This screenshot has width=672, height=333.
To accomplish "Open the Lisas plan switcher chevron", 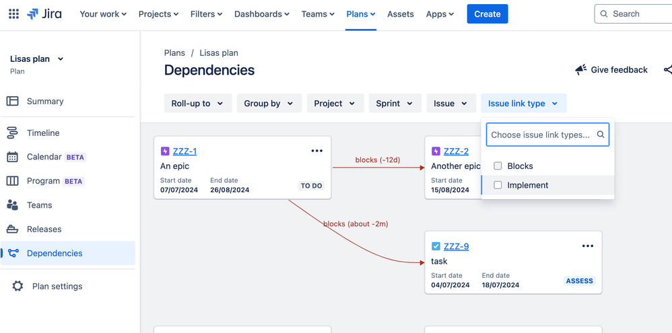I will [61, 59].
